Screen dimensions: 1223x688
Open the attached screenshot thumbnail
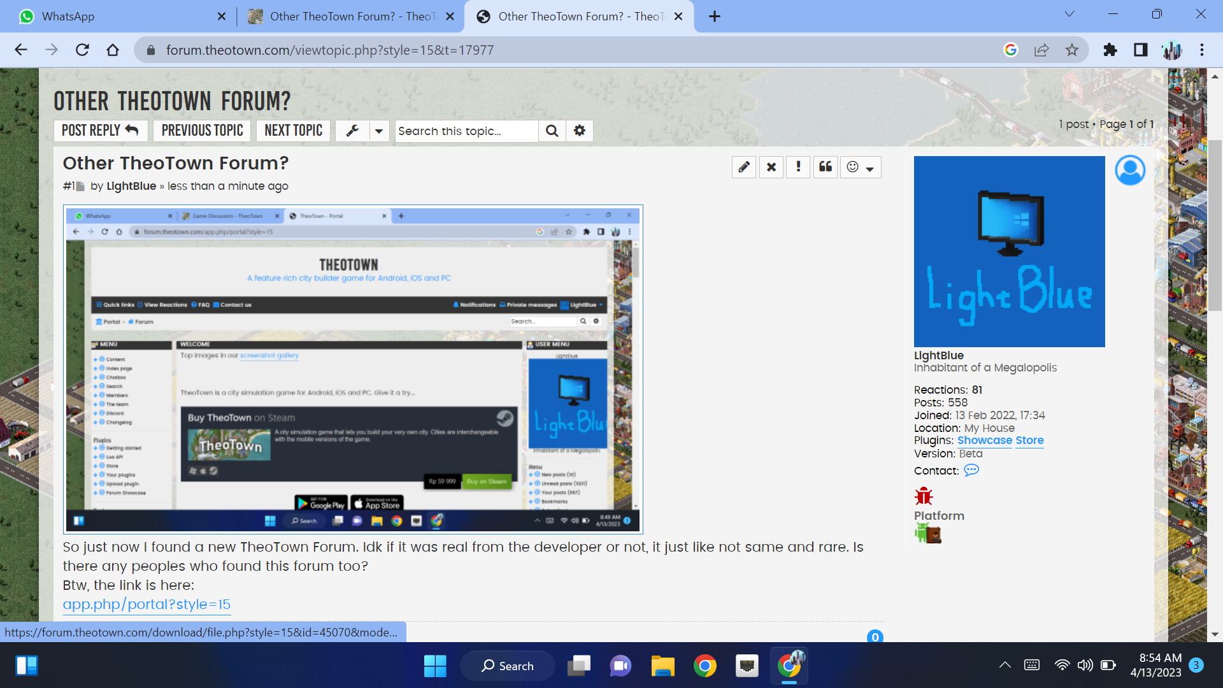[x=353, y=369]
